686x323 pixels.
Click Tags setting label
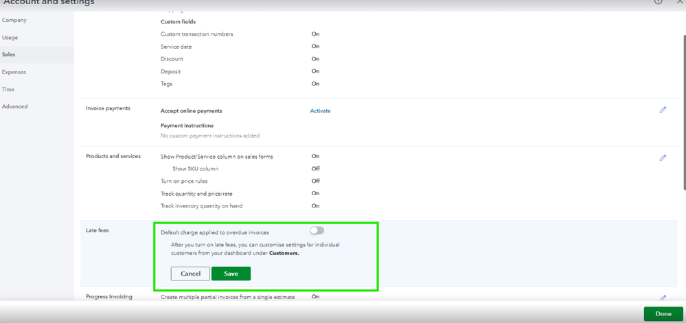click(x=167, y=84)
